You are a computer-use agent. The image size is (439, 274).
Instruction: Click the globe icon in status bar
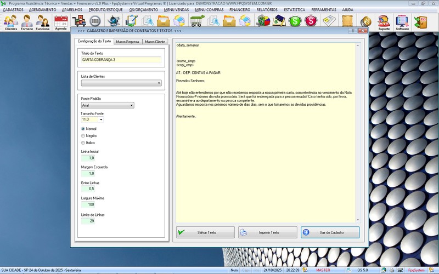click(x=384, y=270)
